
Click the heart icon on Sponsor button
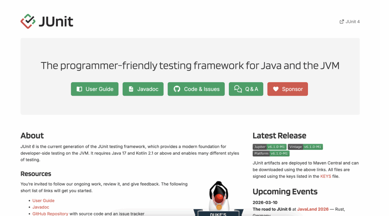[x=276, y=89]
